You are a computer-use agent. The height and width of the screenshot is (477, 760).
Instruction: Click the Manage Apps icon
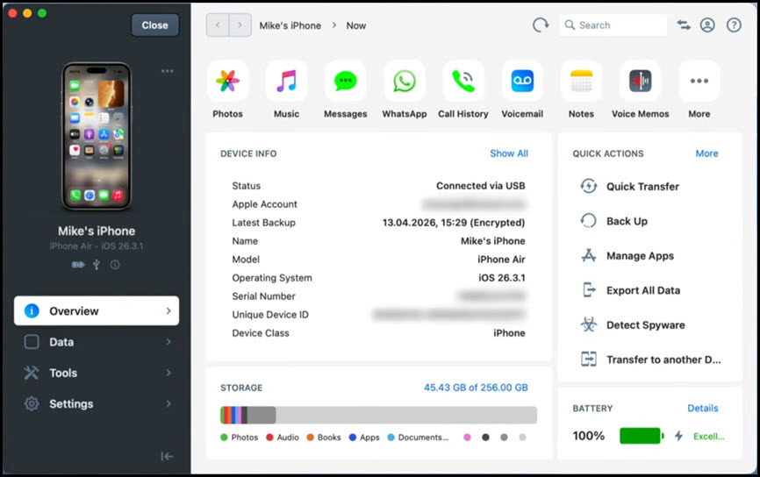[588, 255]
